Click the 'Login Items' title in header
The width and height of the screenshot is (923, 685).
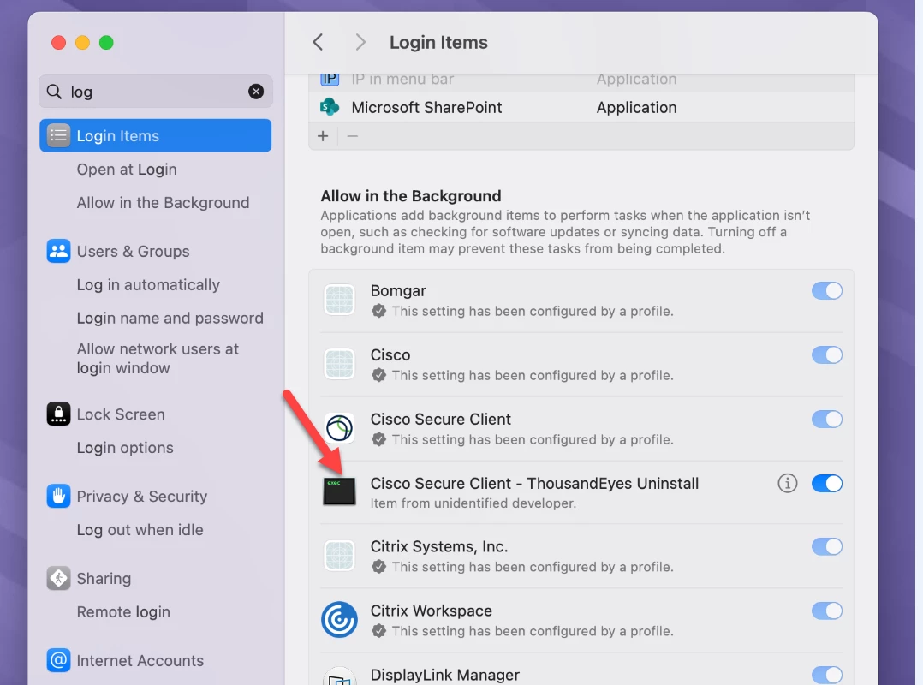(x=438, y=42)
